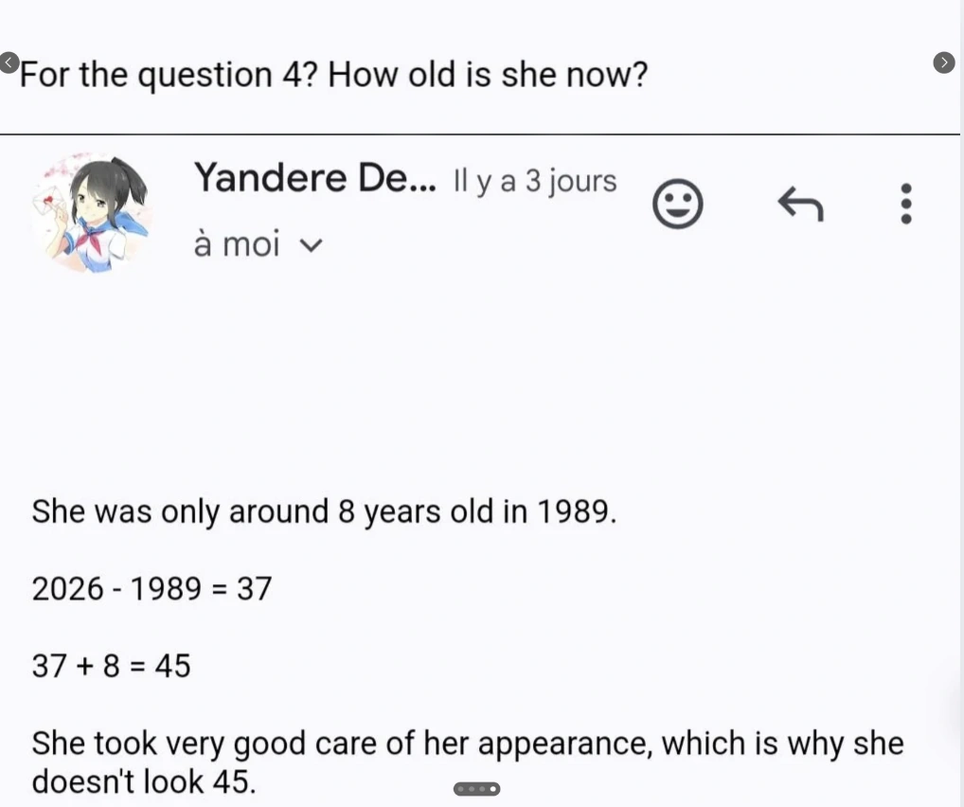Click the heading For the question 4
The height and width of the screenshot is (807, 964).
pyautogui.click(x=334, y=75)
